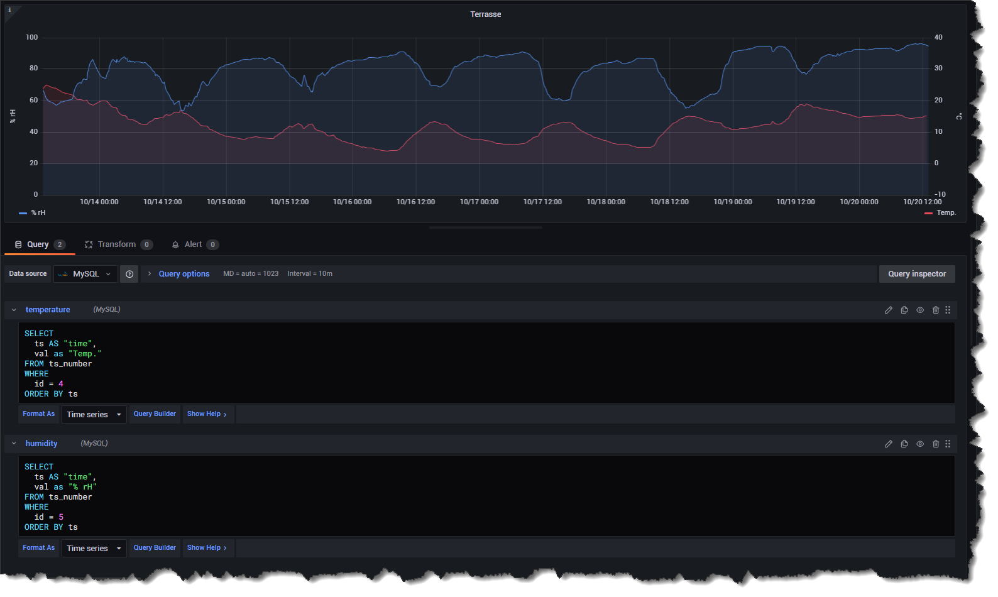Click the '10/14 00:00' x-axis label
998x597 pixels.
(99, 202)
